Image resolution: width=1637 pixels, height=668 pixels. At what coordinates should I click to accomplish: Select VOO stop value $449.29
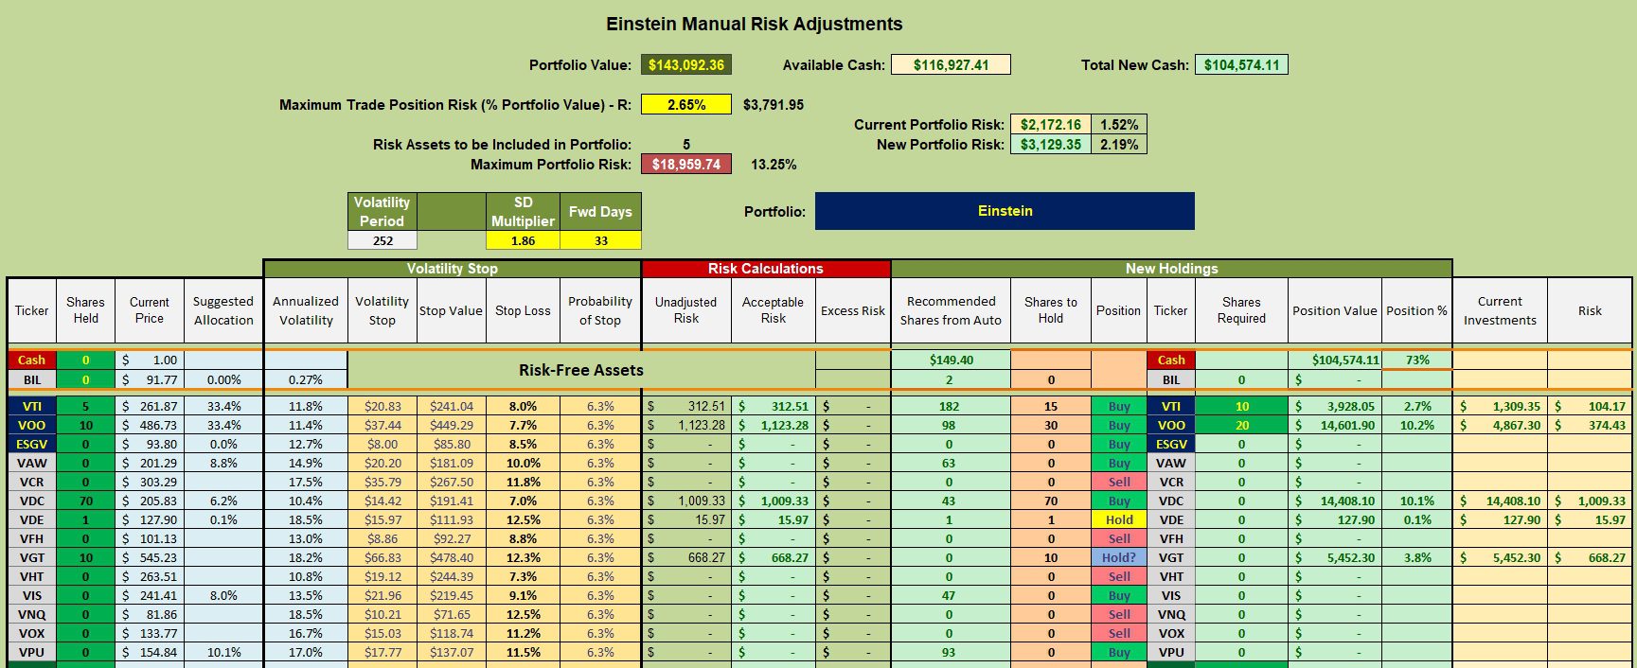[x=452, y=425]
